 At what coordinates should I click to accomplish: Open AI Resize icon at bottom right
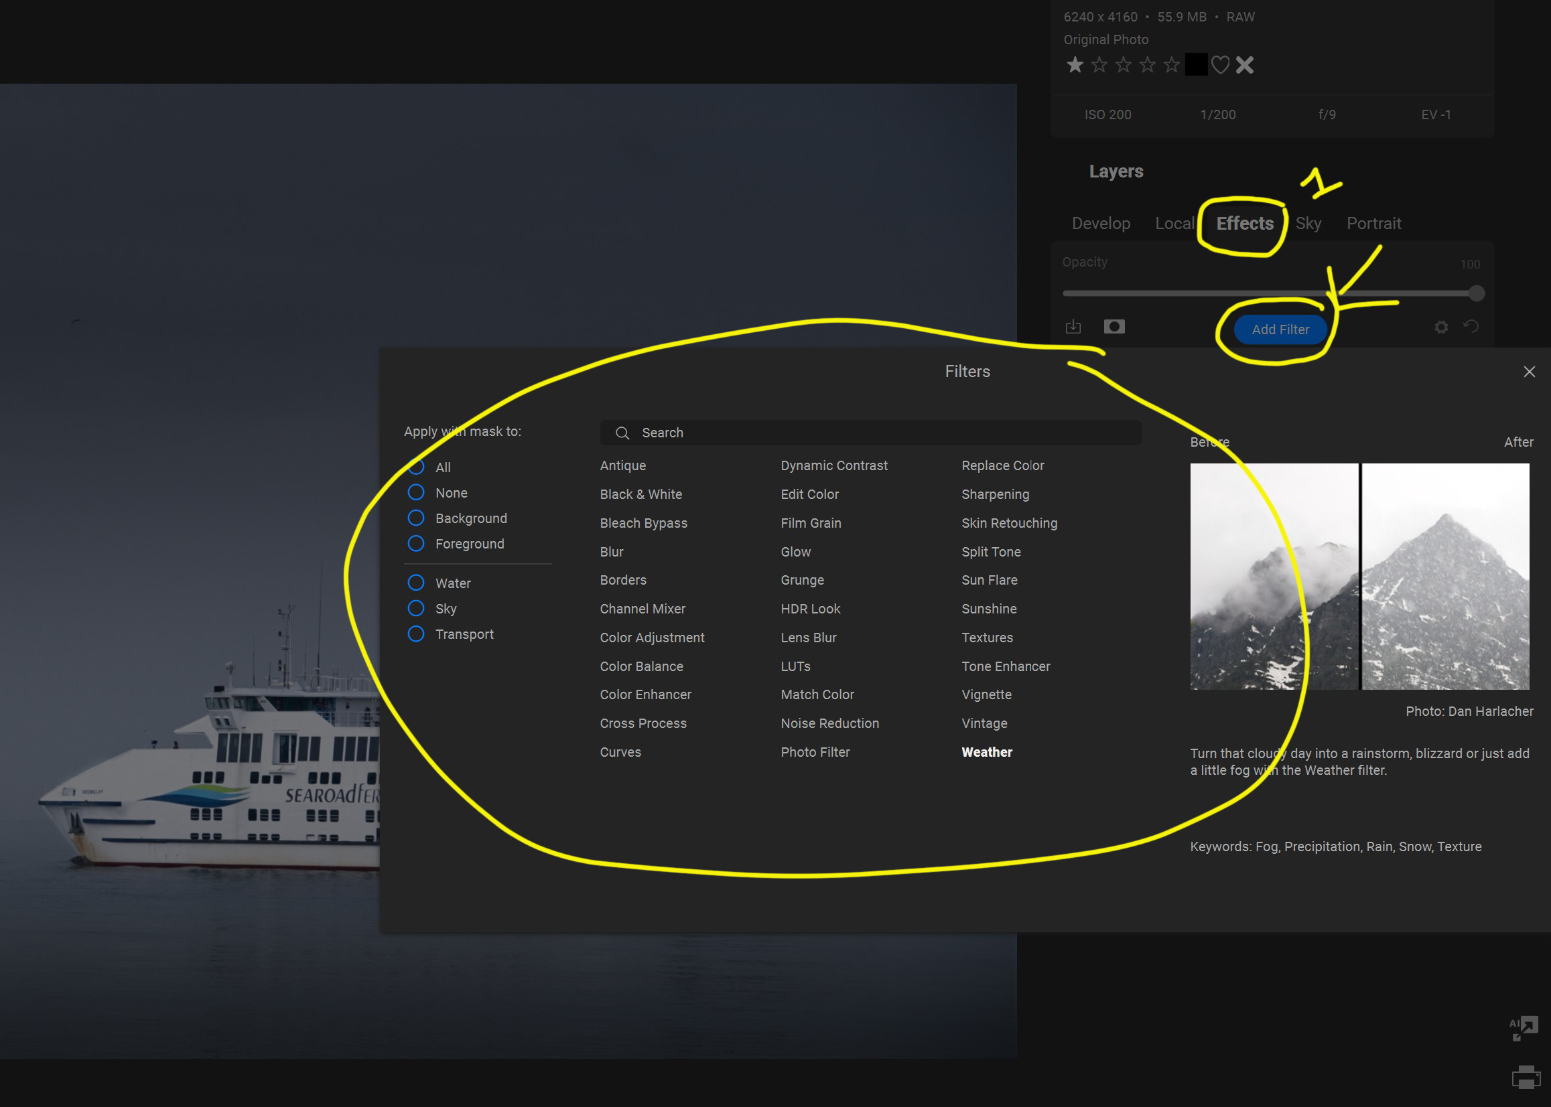pyautogui.click(x=1523, y=1027)
